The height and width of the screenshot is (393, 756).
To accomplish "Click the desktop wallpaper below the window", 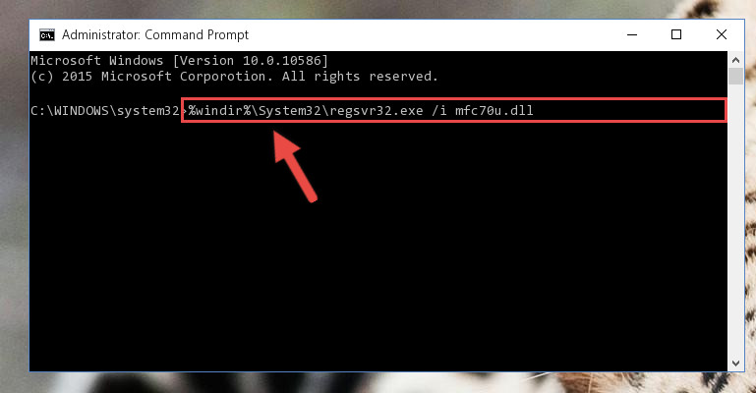I will [x=378, y=383].
